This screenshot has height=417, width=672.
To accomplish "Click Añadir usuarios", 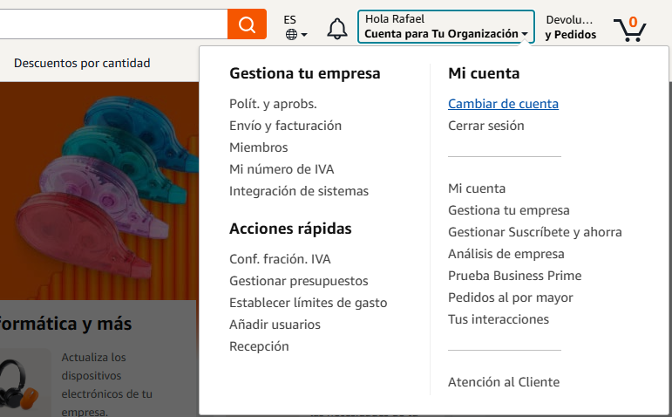I will pos(275,325).
